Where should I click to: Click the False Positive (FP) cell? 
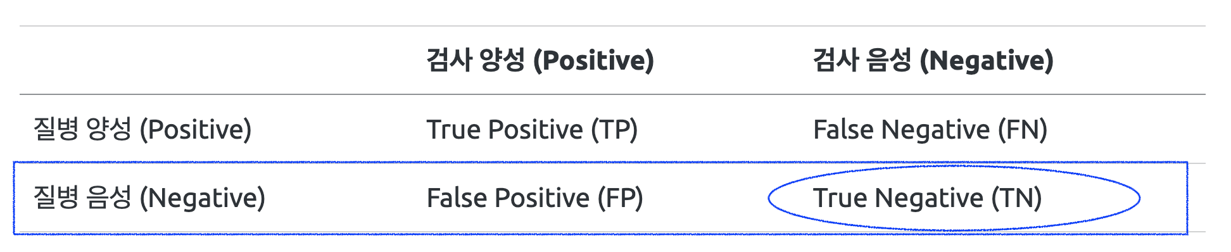pyautogui.click(x=535, y=198)
